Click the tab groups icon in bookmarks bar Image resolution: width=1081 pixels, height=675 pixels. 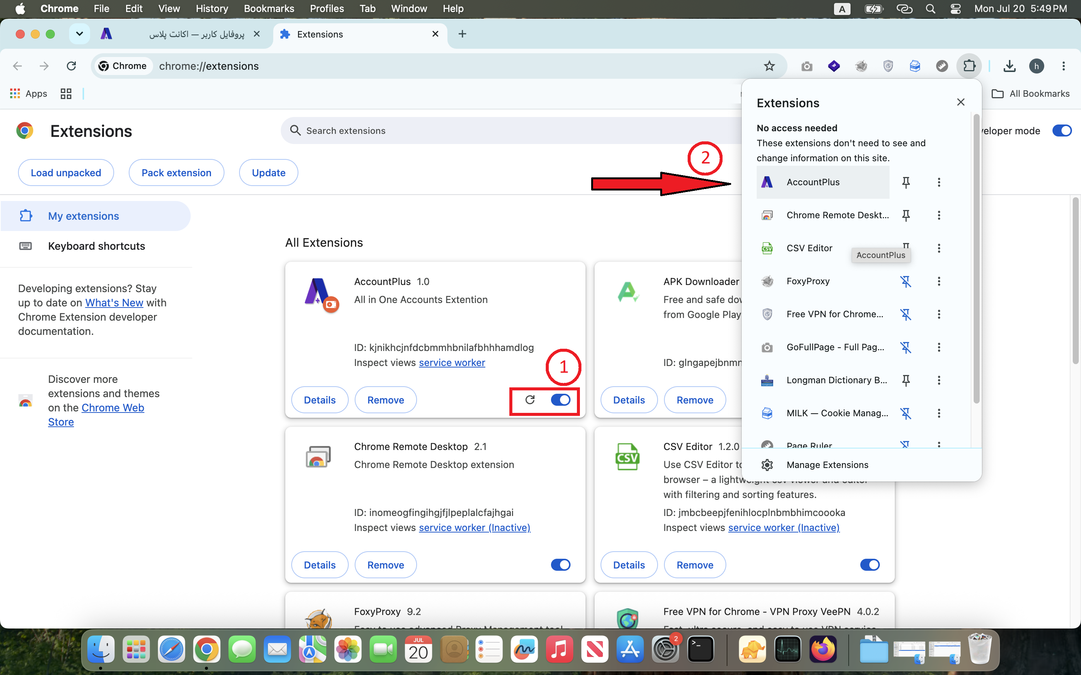click(x=66, y=93)
